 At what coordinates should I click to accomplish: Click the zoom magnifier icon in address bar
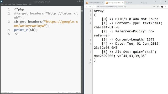154,7
